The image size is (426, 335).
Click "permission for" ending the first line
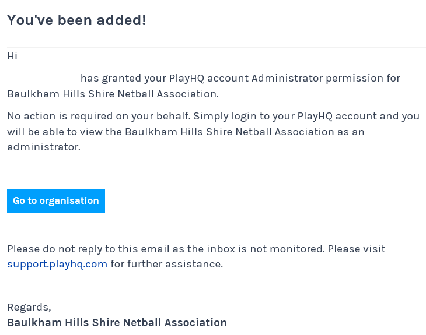tap(363, 78)
